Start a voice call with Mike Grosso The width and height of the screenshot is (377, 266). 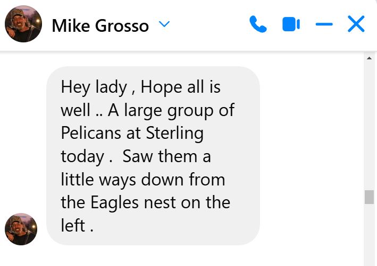coord(258,24)
